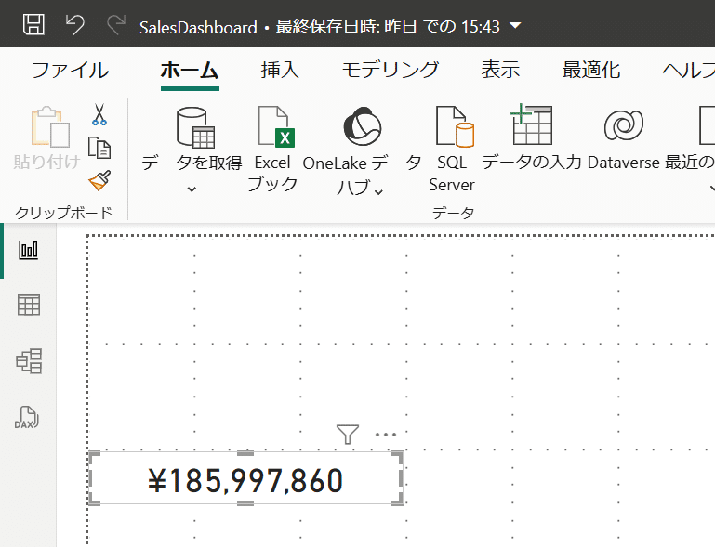Switch to the 挿入 tab
715x547 pixels.
(x=280, y=71)
